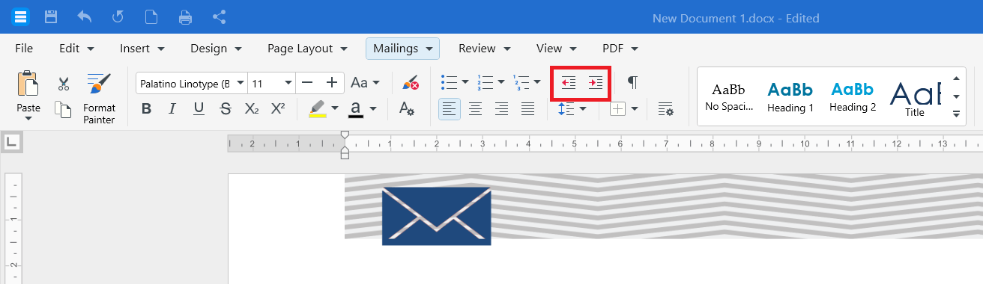983x284 pixels.
Task: Apply the black font color
Action: [x=356, y=109]
